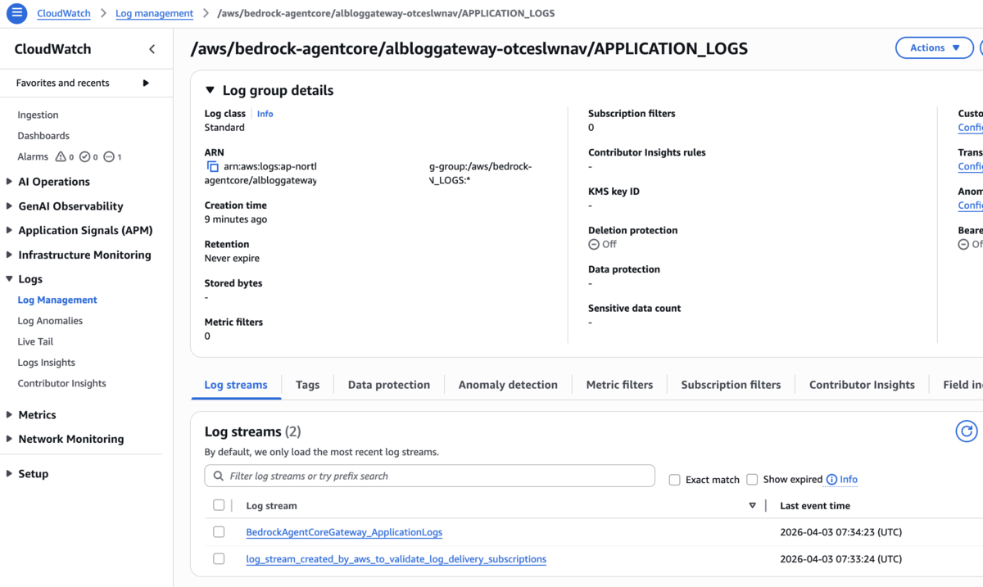Tick the Show expired checkbox

click(x=752, y=480)
